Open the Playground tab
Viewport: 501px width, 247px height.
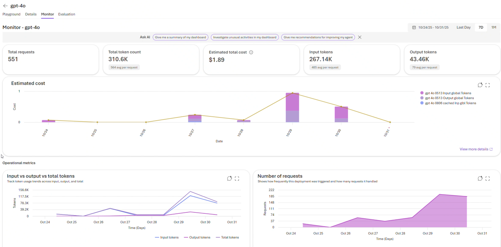point(11,14)
